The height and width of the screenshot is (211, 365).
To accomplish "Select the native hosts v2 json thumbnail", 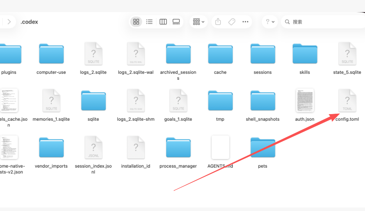I will point(9,147).
